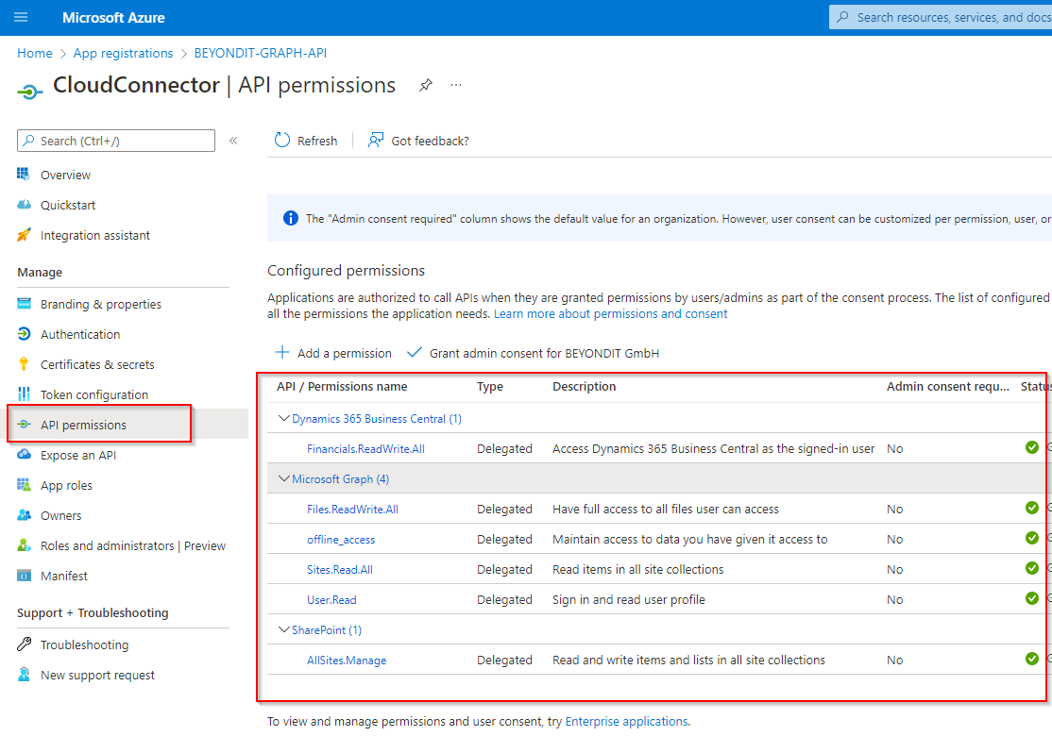This screenshot has width=1052, height=753.
Task: Click the Refresh icon
Action: (282, 141)
